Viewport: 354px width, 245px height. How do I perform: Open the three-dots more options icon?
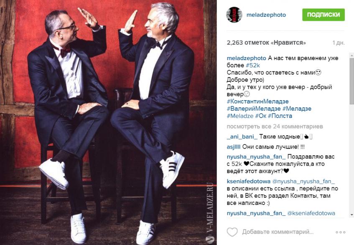point(341,232)
